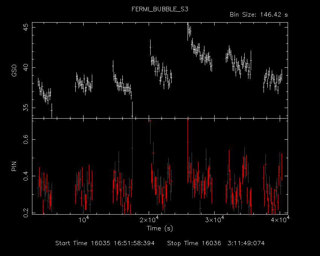The width and height of the screenshot is (320, 256).
Task: Click the x-axis tick label 10^4
Action: click(83, 219)
